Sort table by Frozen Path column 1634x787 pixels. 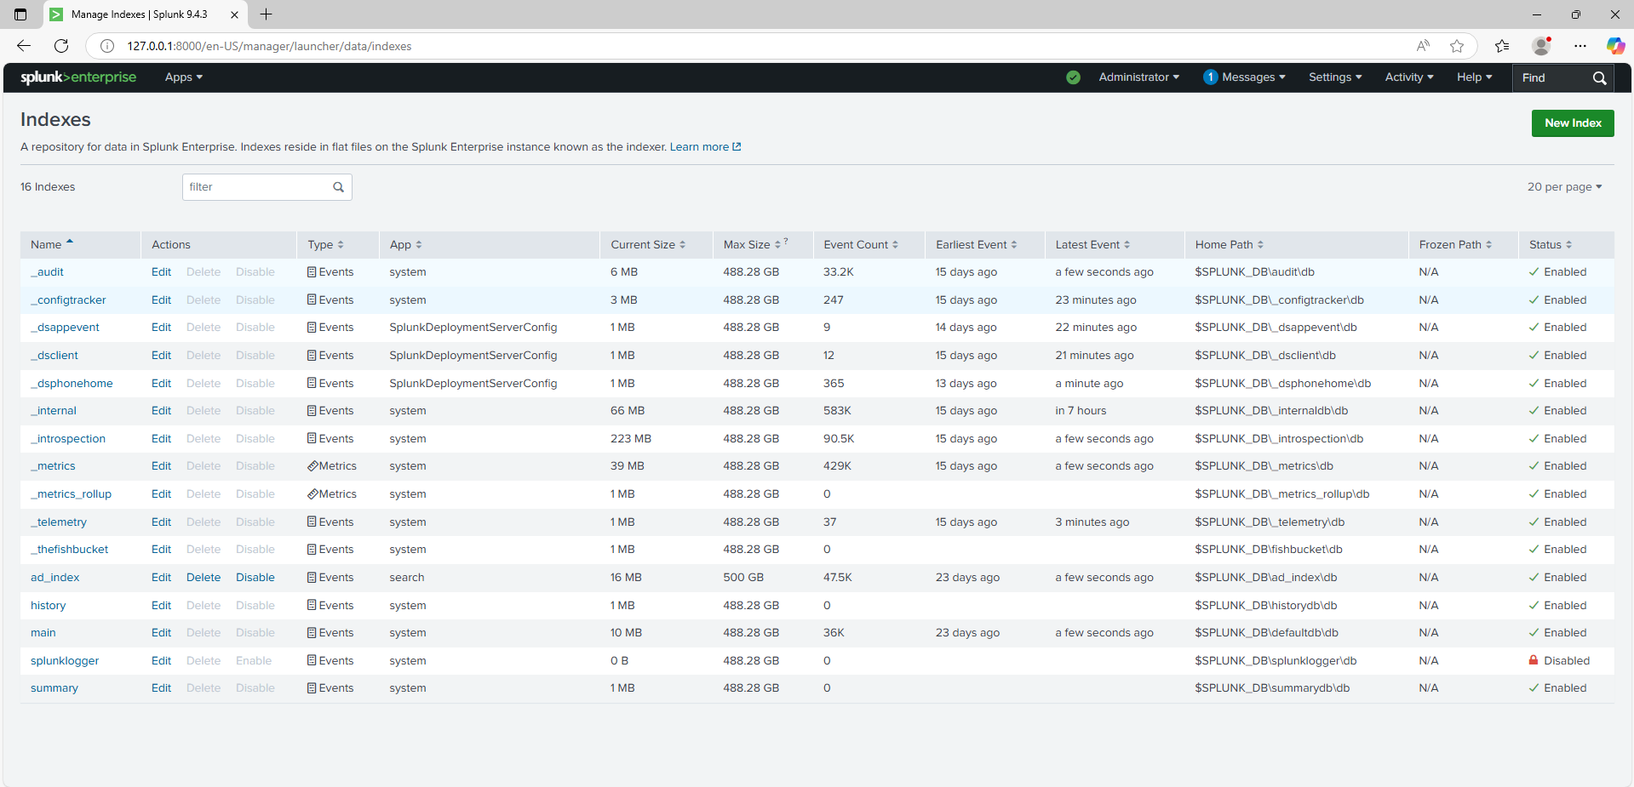(1455, 245)
